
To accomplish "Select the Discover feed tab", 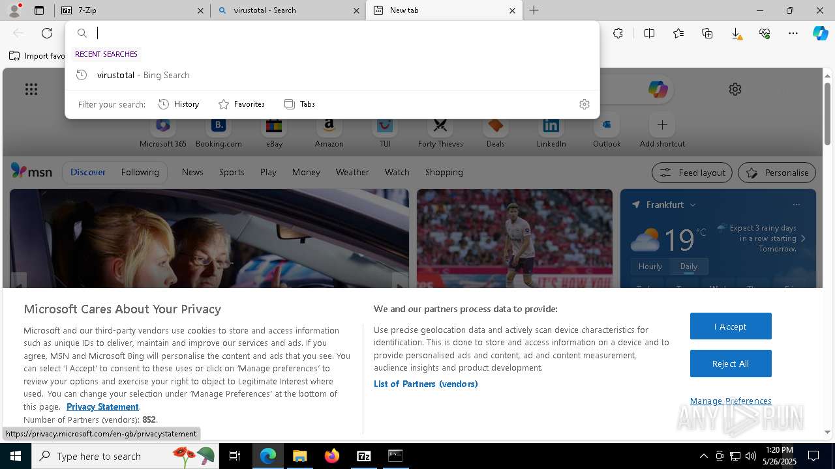I will (x=88, y=172).
